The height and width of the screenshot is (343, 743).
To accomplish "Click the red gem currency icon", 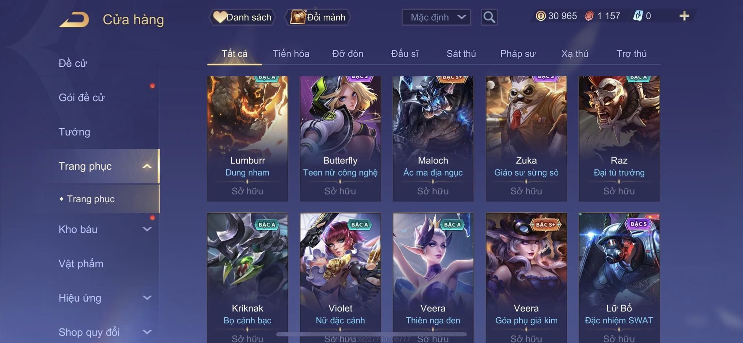I will (589, 16).
